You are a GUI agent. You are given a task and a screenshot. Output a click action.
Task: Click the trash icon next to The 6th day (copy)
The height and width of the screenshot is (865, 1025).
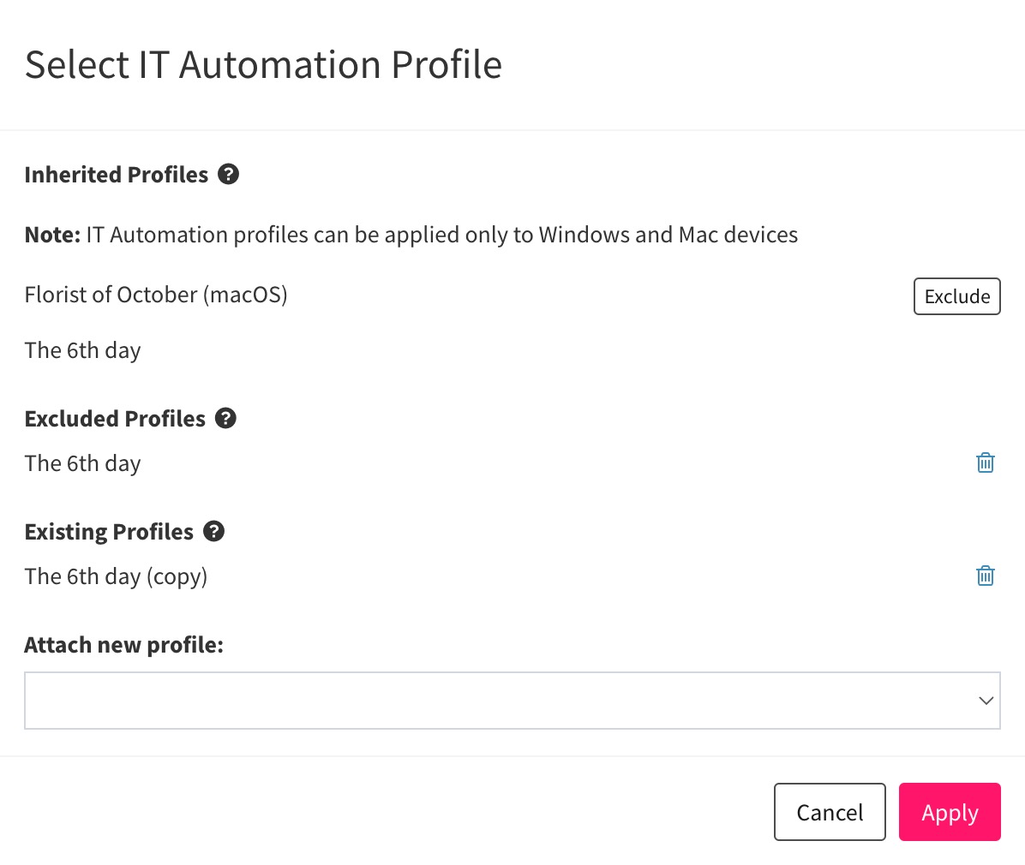985,576
